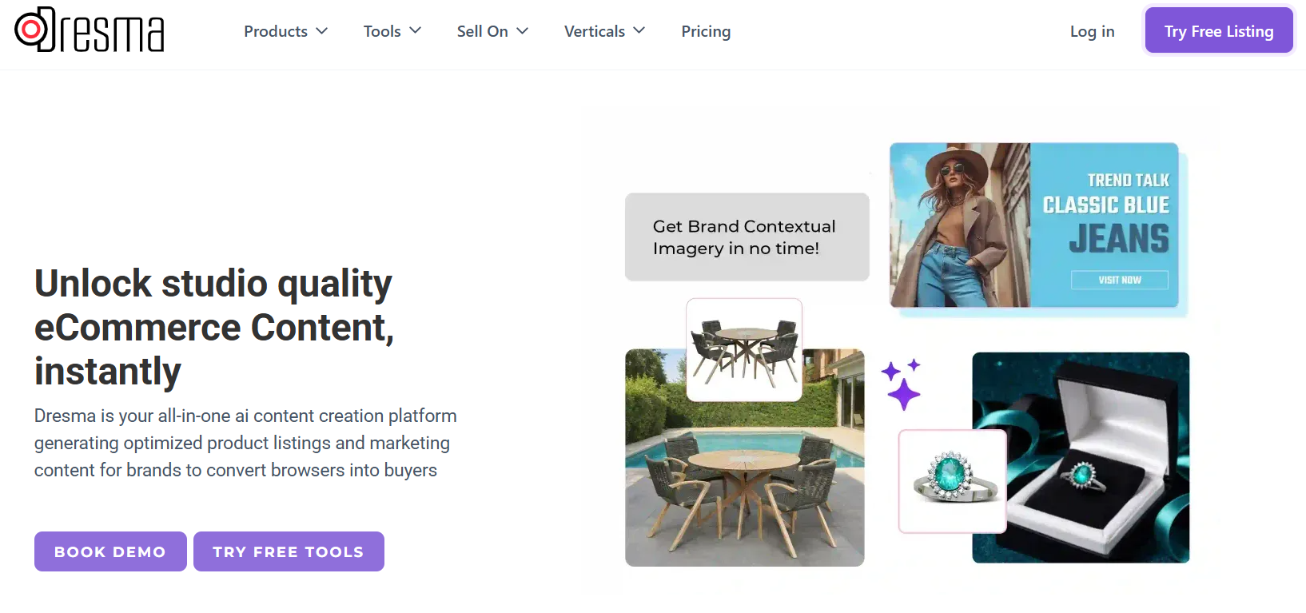The width and height of the screenshot is (1306, 613).
Task: Click the Log in link
Action: tap(1092, 31)
